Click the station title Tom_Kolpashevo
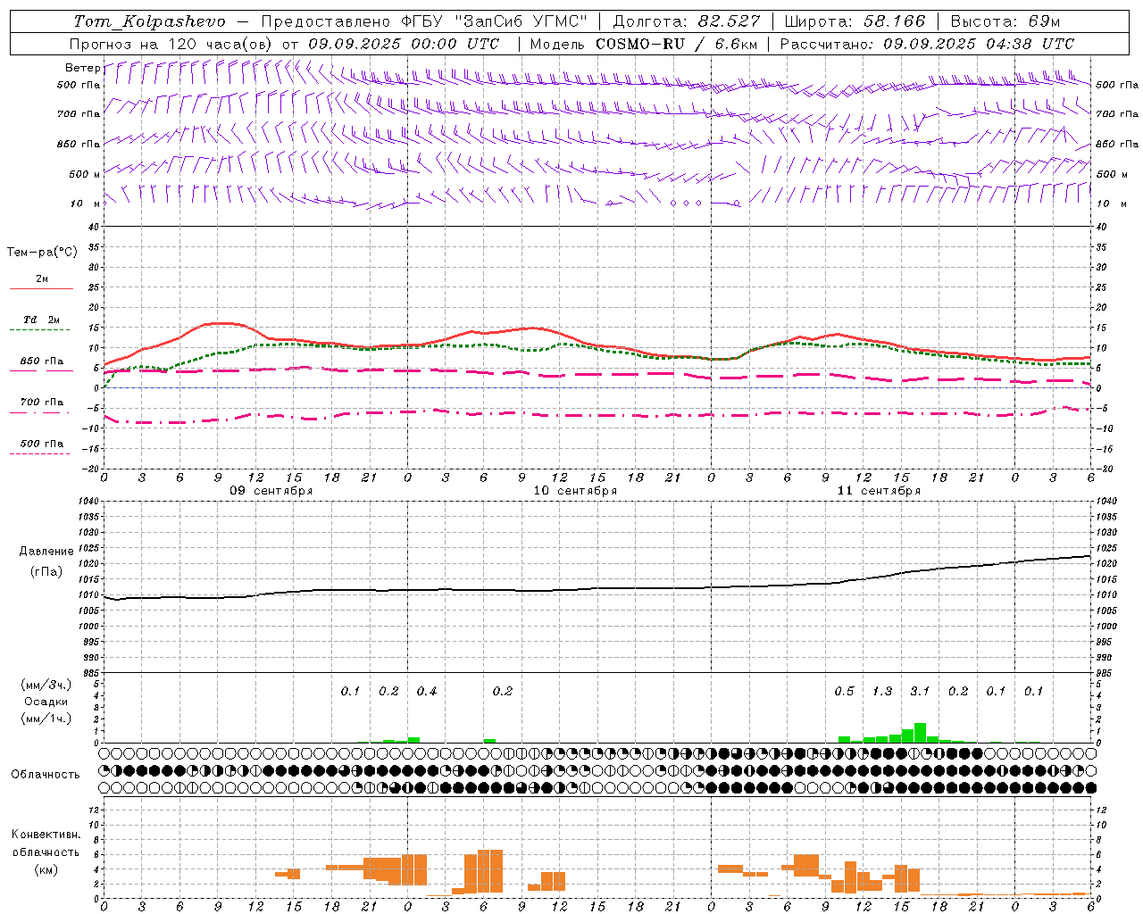The image size is (1143, 914). 149,21
